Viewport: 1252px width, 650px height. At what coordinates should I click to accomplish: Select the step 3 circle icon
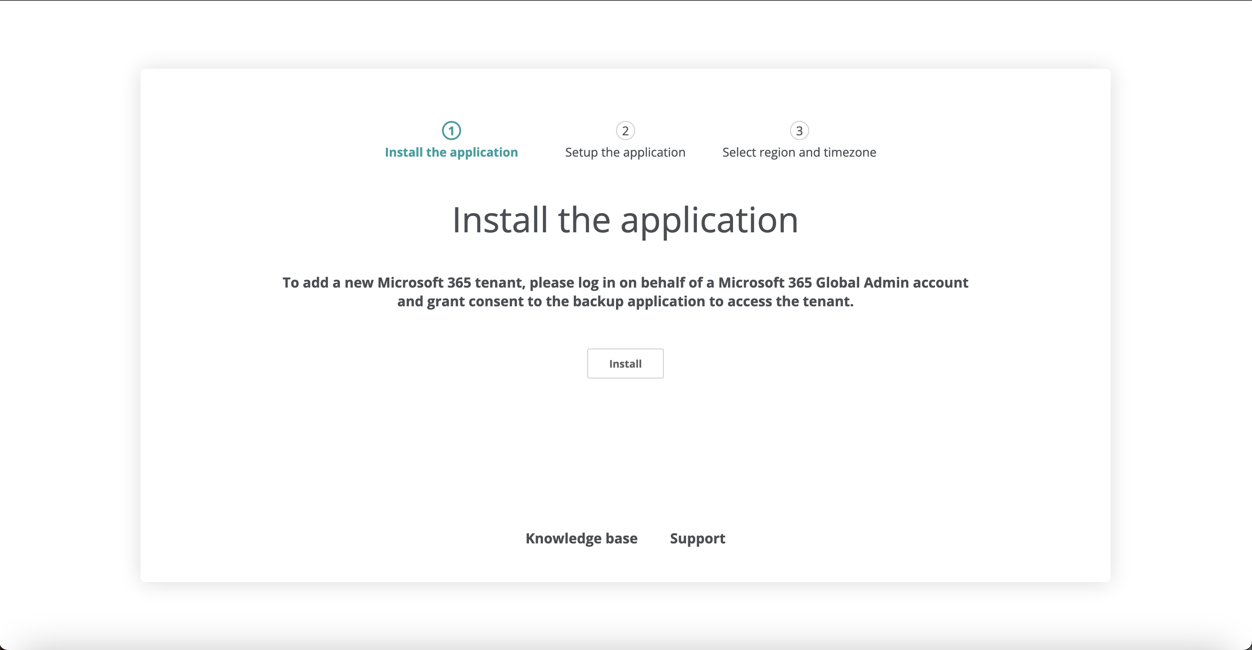coord(799,130)
